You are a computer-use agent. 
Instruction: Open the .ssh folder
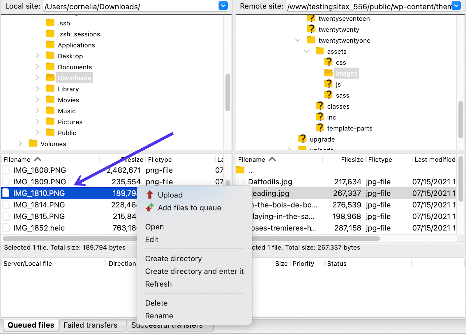point(64,23)
